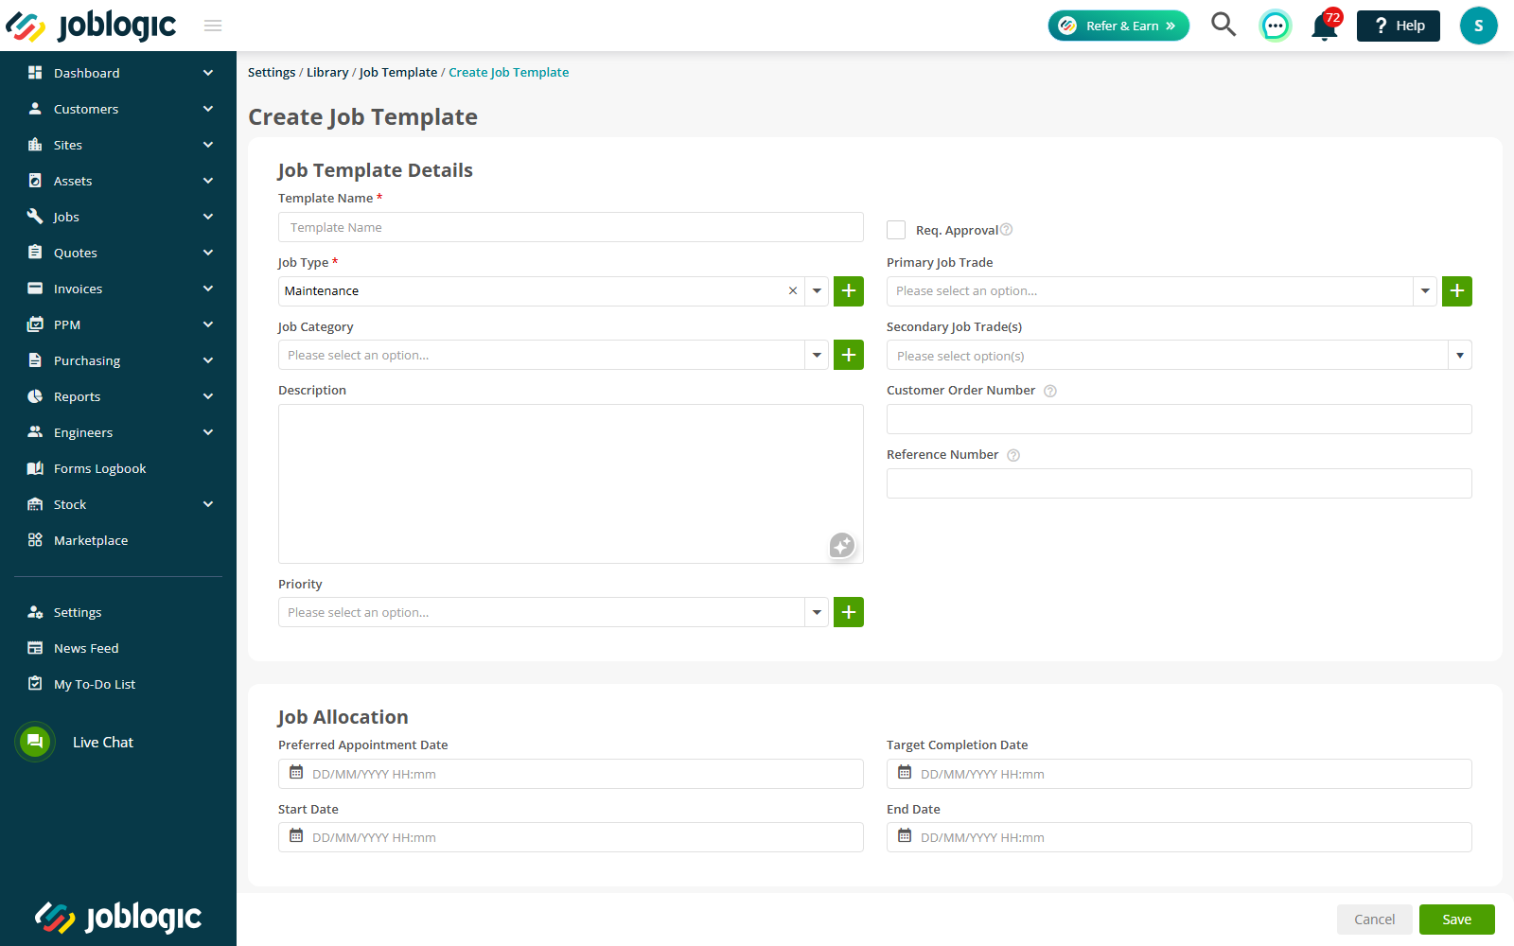Click the AI sparkle icon in Description box
Image resolution: width=1514 pixels, height=946 pixels.
pyautogui.click(x=842, y=545)
